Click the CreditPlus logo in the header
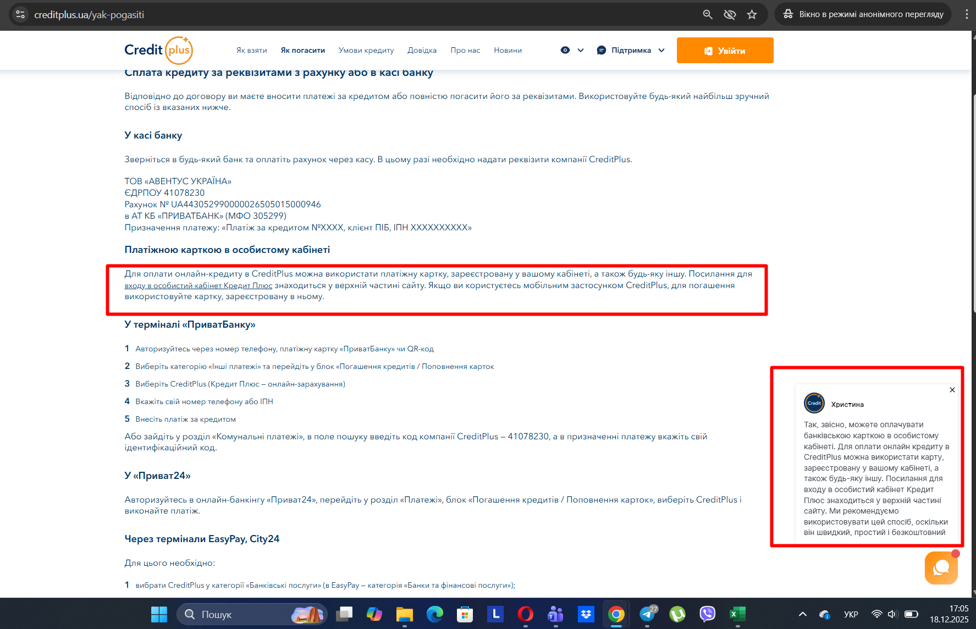The width and height of the screenshot is (976, 629). coord(158,50)
